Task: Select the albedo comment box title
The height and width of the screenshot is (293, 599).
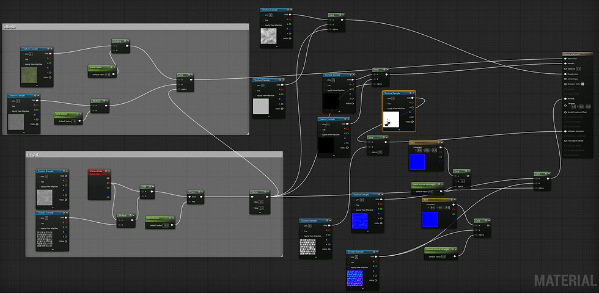Action: click(x=10, y=27)
